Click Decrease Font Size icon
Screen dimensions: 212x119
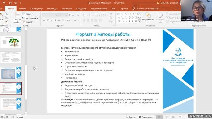click(73, 15)
